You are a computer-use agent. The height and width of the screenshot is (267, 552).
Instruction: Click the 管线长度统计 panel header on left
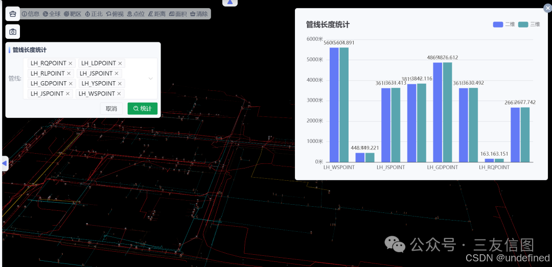pos(30,50)
